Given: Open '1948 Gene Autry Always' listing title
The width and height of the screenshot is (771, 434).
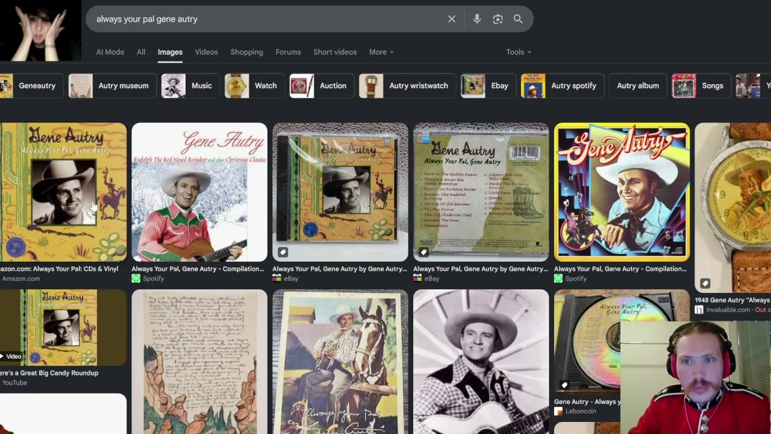Looking at the screenshot, I should 732,300.
